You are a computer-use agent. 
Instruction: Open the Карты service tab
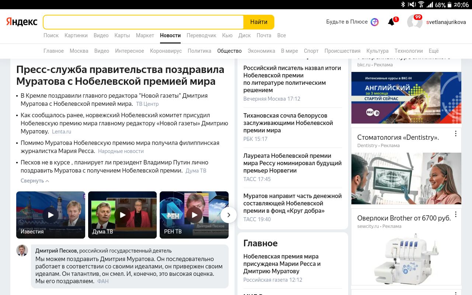122,35
